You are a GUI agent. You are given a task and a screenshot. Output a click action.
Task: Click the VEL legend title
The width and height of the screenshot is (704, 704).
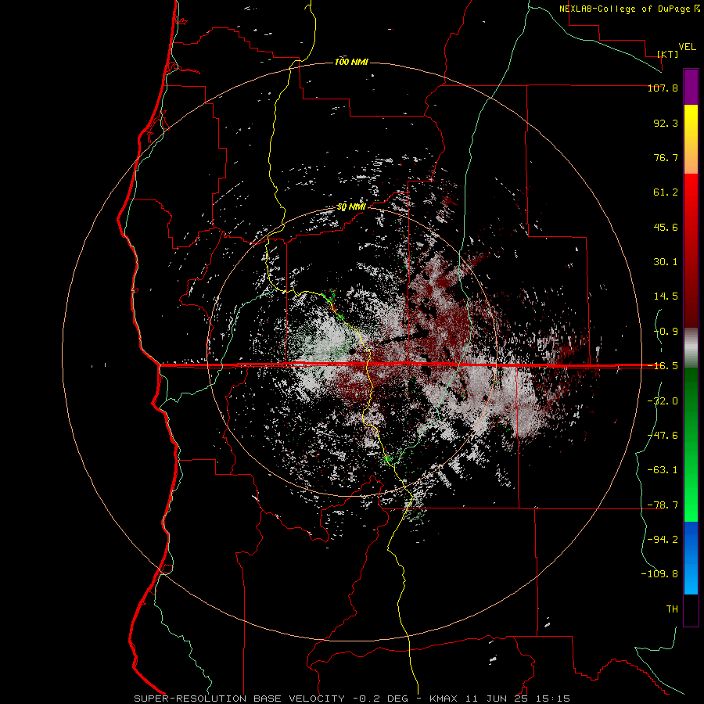pyautogui.click(x=688, y=47)
